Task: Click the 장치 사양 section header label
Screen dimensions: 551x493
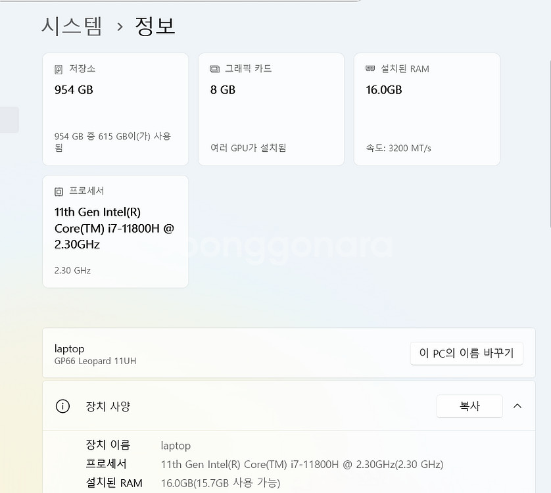Action: point(108,406)
